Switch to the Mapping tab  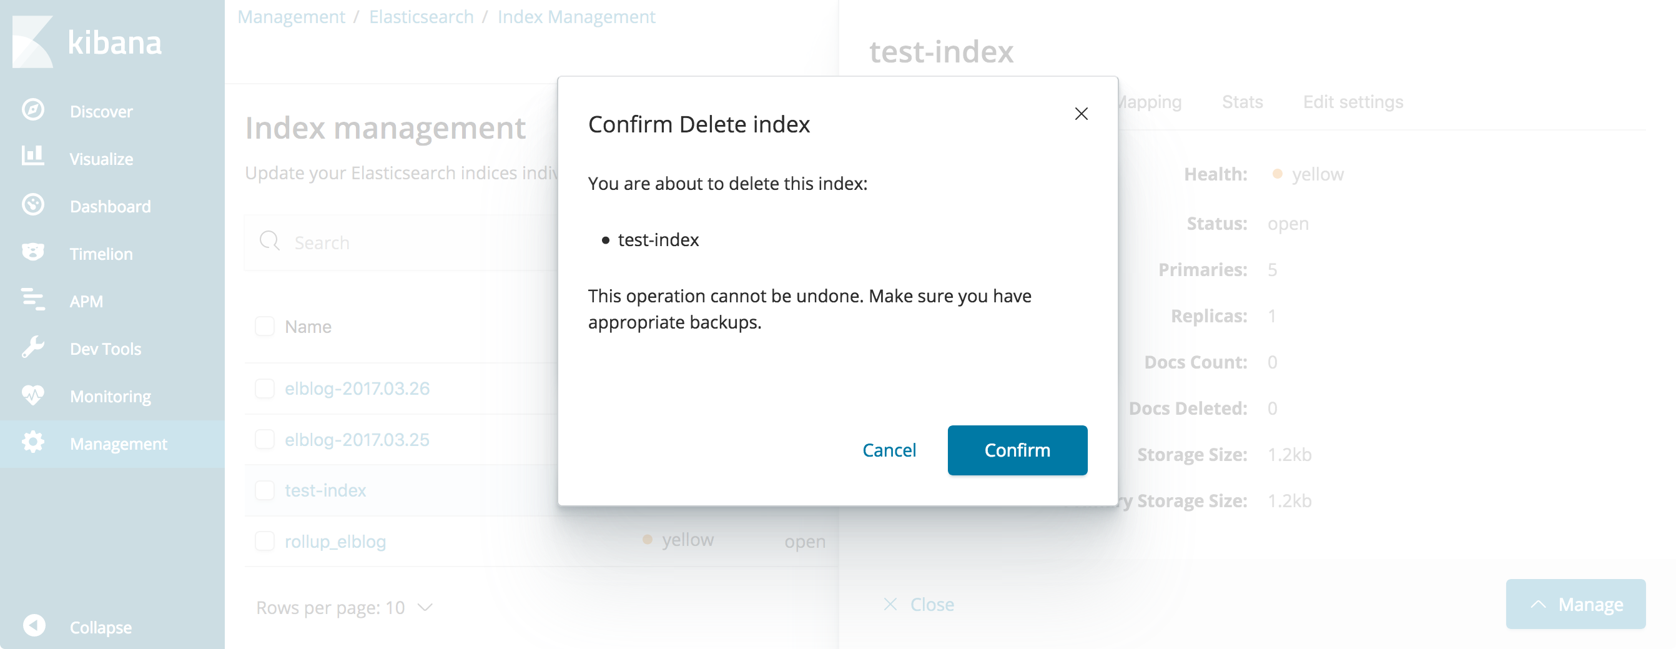click(1150, 102)
